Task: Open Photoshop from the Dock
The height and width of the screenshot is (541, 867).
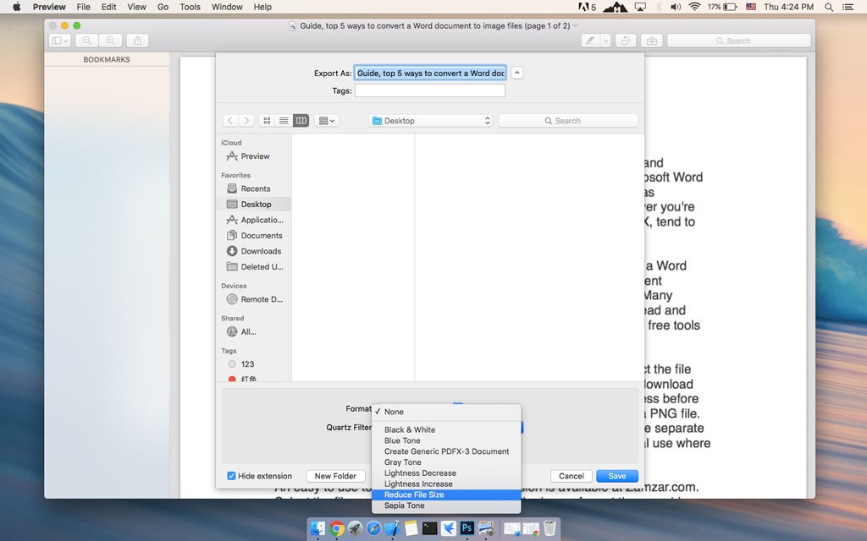Action: (x=467, y=528)
